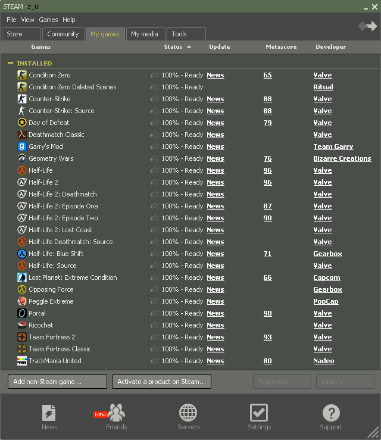Open the Settings checkmark icon

[x=259, y=413]
